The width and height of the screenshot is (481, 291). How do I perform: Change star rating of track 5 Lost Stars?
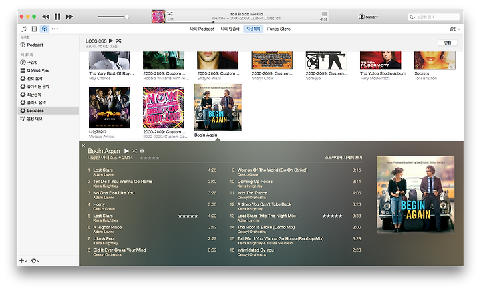[x=188, y=216]
